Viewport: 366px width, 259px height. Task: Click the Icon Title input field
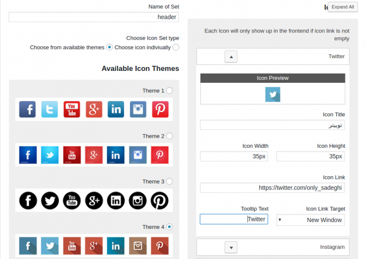(x=272, y=125)
